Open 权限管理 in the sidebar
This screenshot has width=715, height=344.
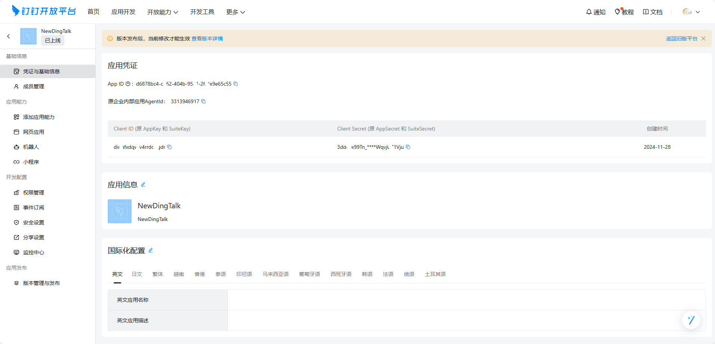[34, 193]
